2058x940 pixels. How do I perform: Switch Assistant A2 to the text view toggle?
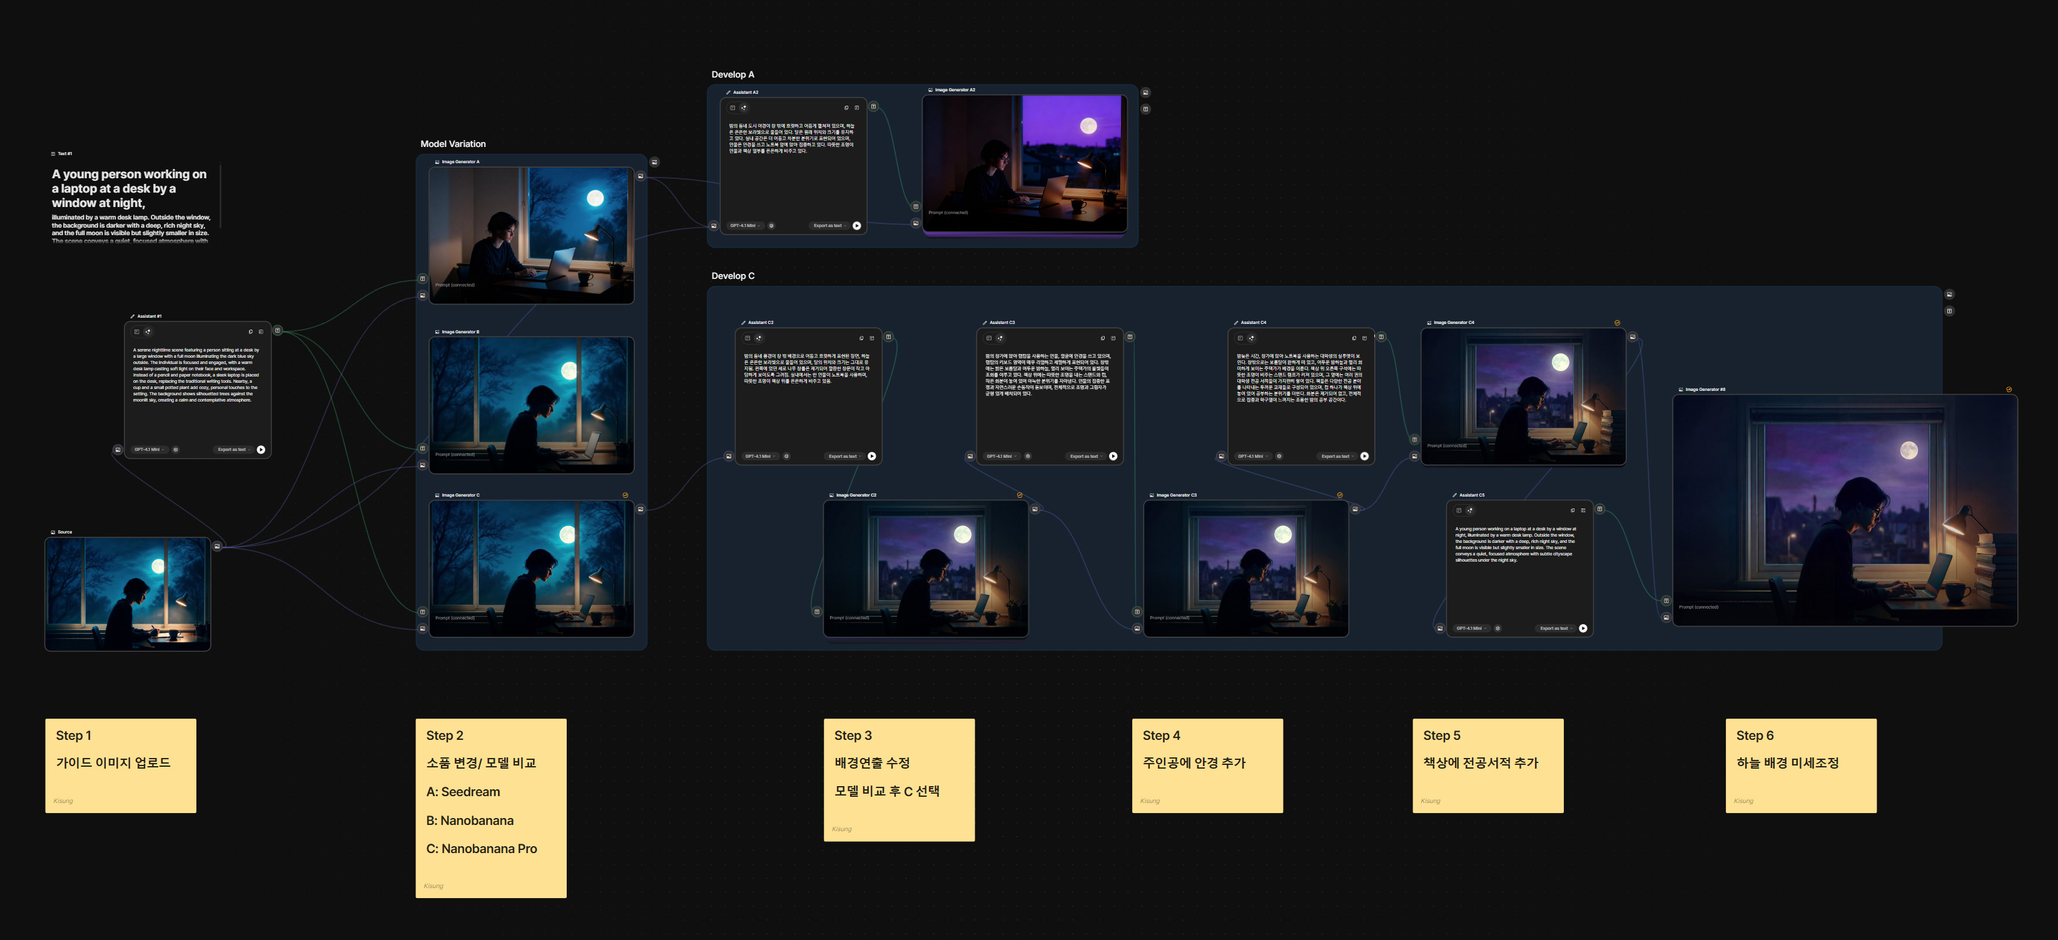(732, 108)
